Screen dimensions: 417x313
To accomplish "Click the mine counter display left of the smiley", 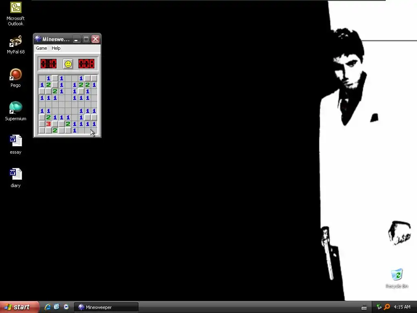I will click(x=48, y=64).
